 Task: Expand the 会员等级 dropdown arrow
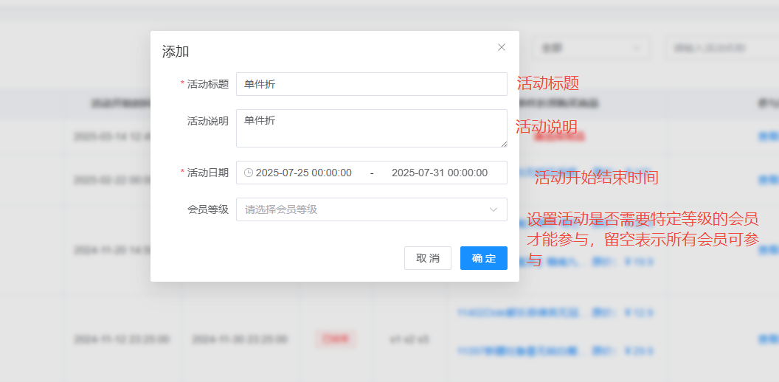point(494,209)
